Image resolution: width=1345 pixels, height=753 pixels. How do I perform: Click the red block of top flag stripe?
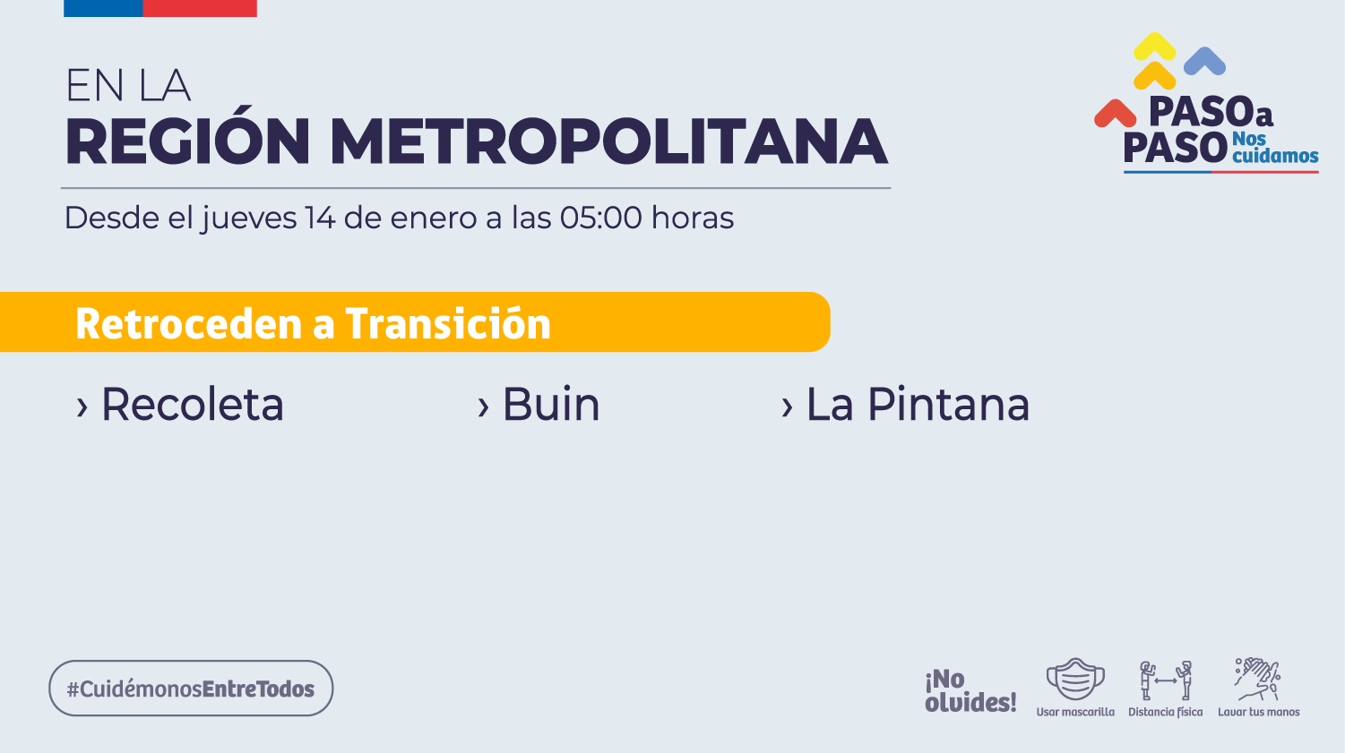click(x=200, y=8)
